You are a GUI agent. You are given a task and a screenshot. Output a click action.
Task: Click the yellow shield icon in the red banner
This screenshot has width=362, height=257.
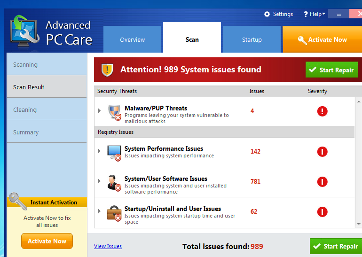coord(108,70)
